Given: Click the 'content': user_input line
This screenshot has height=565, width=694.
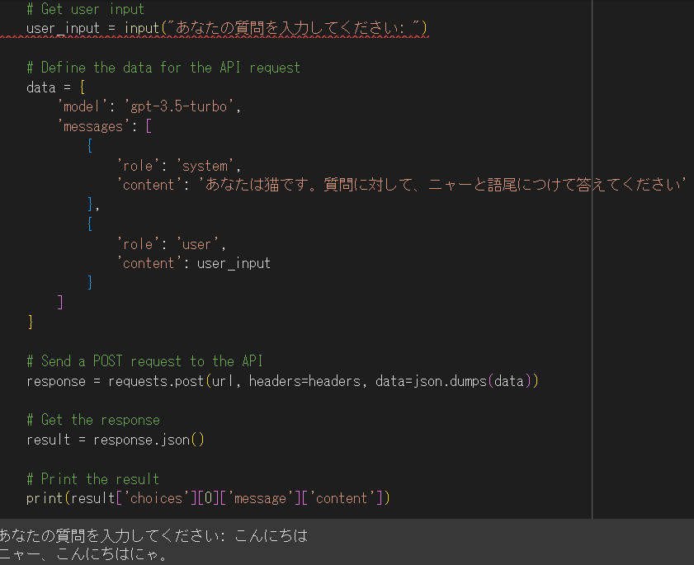Looking at the screenshot, I should pyautogui.click(x=193, y=264).
